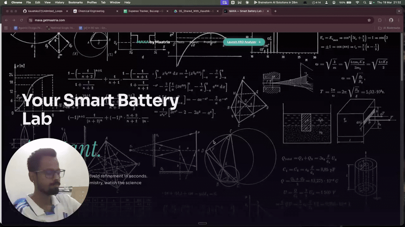Click the screen recording menu bar icon
The image size is (405, 227).
[x=233, y=2]
